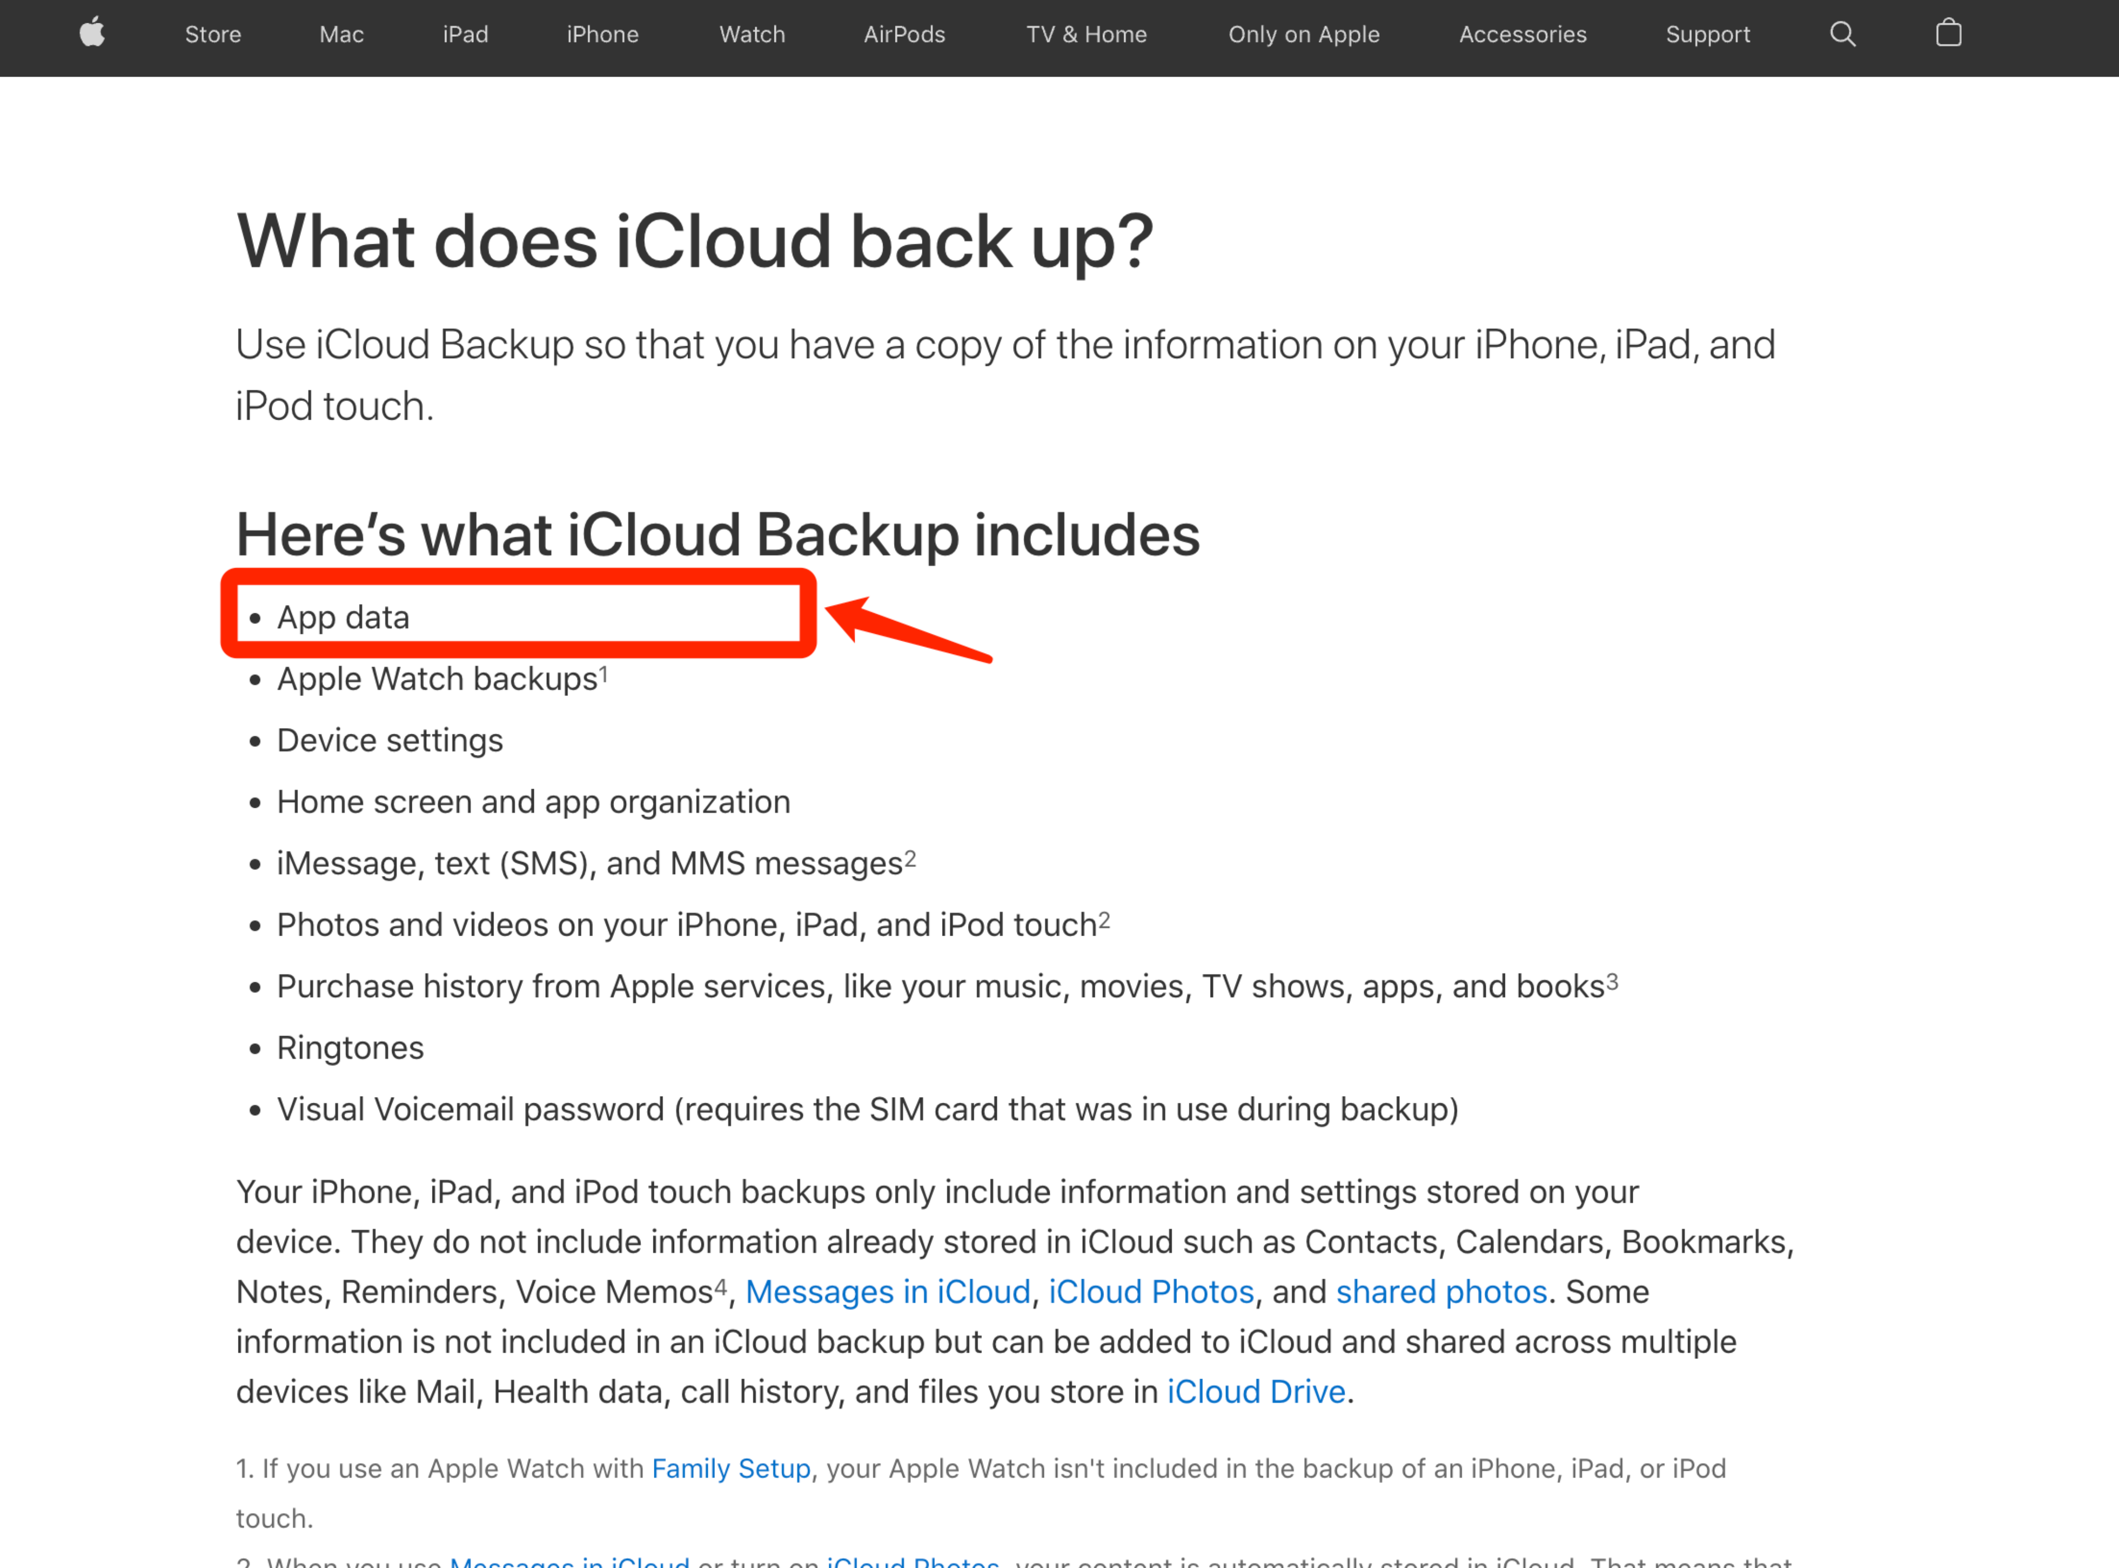Image resolution: width=2119 pixels, height=1568 pixels.
Task: Select iPad in the navigation bar
Action: [465, 34]
